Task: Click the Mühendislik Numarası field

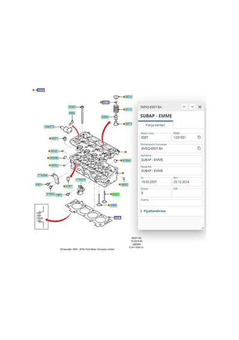Action: [171, 149]
